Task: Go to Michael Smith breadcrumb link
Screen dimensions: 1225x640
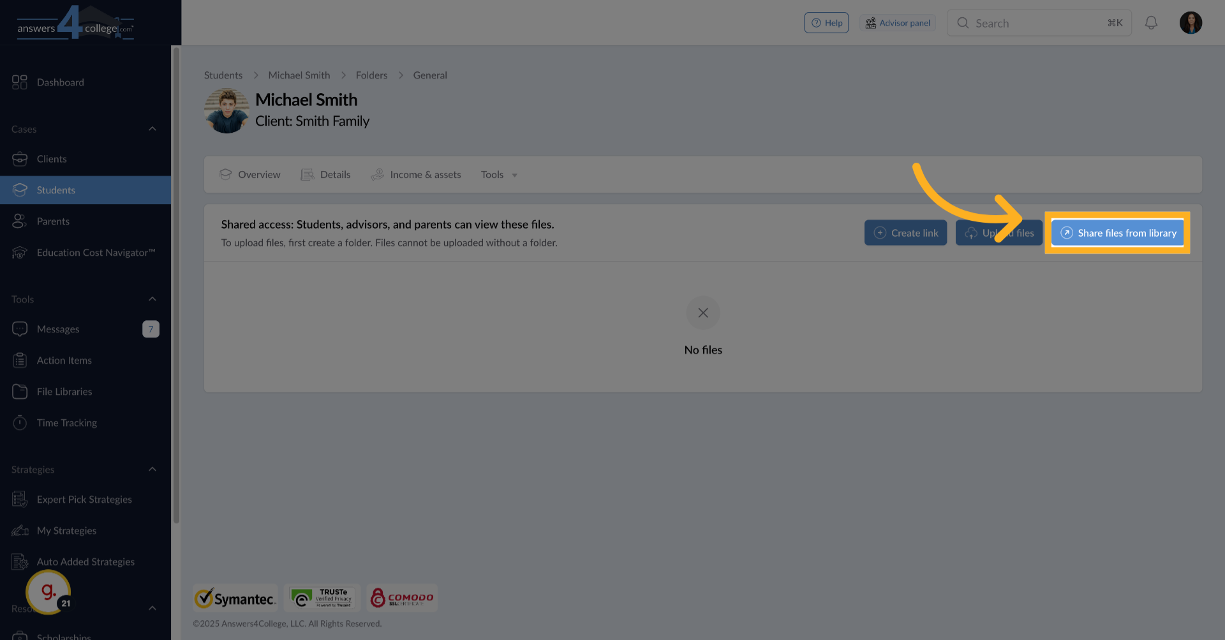Action: coord(299,75)
